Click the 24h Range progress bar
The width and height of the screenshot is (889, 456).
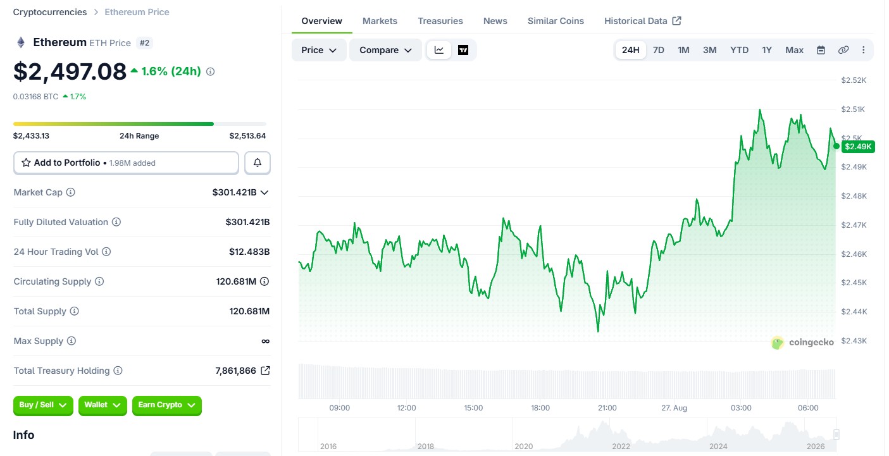pos(140,124)
